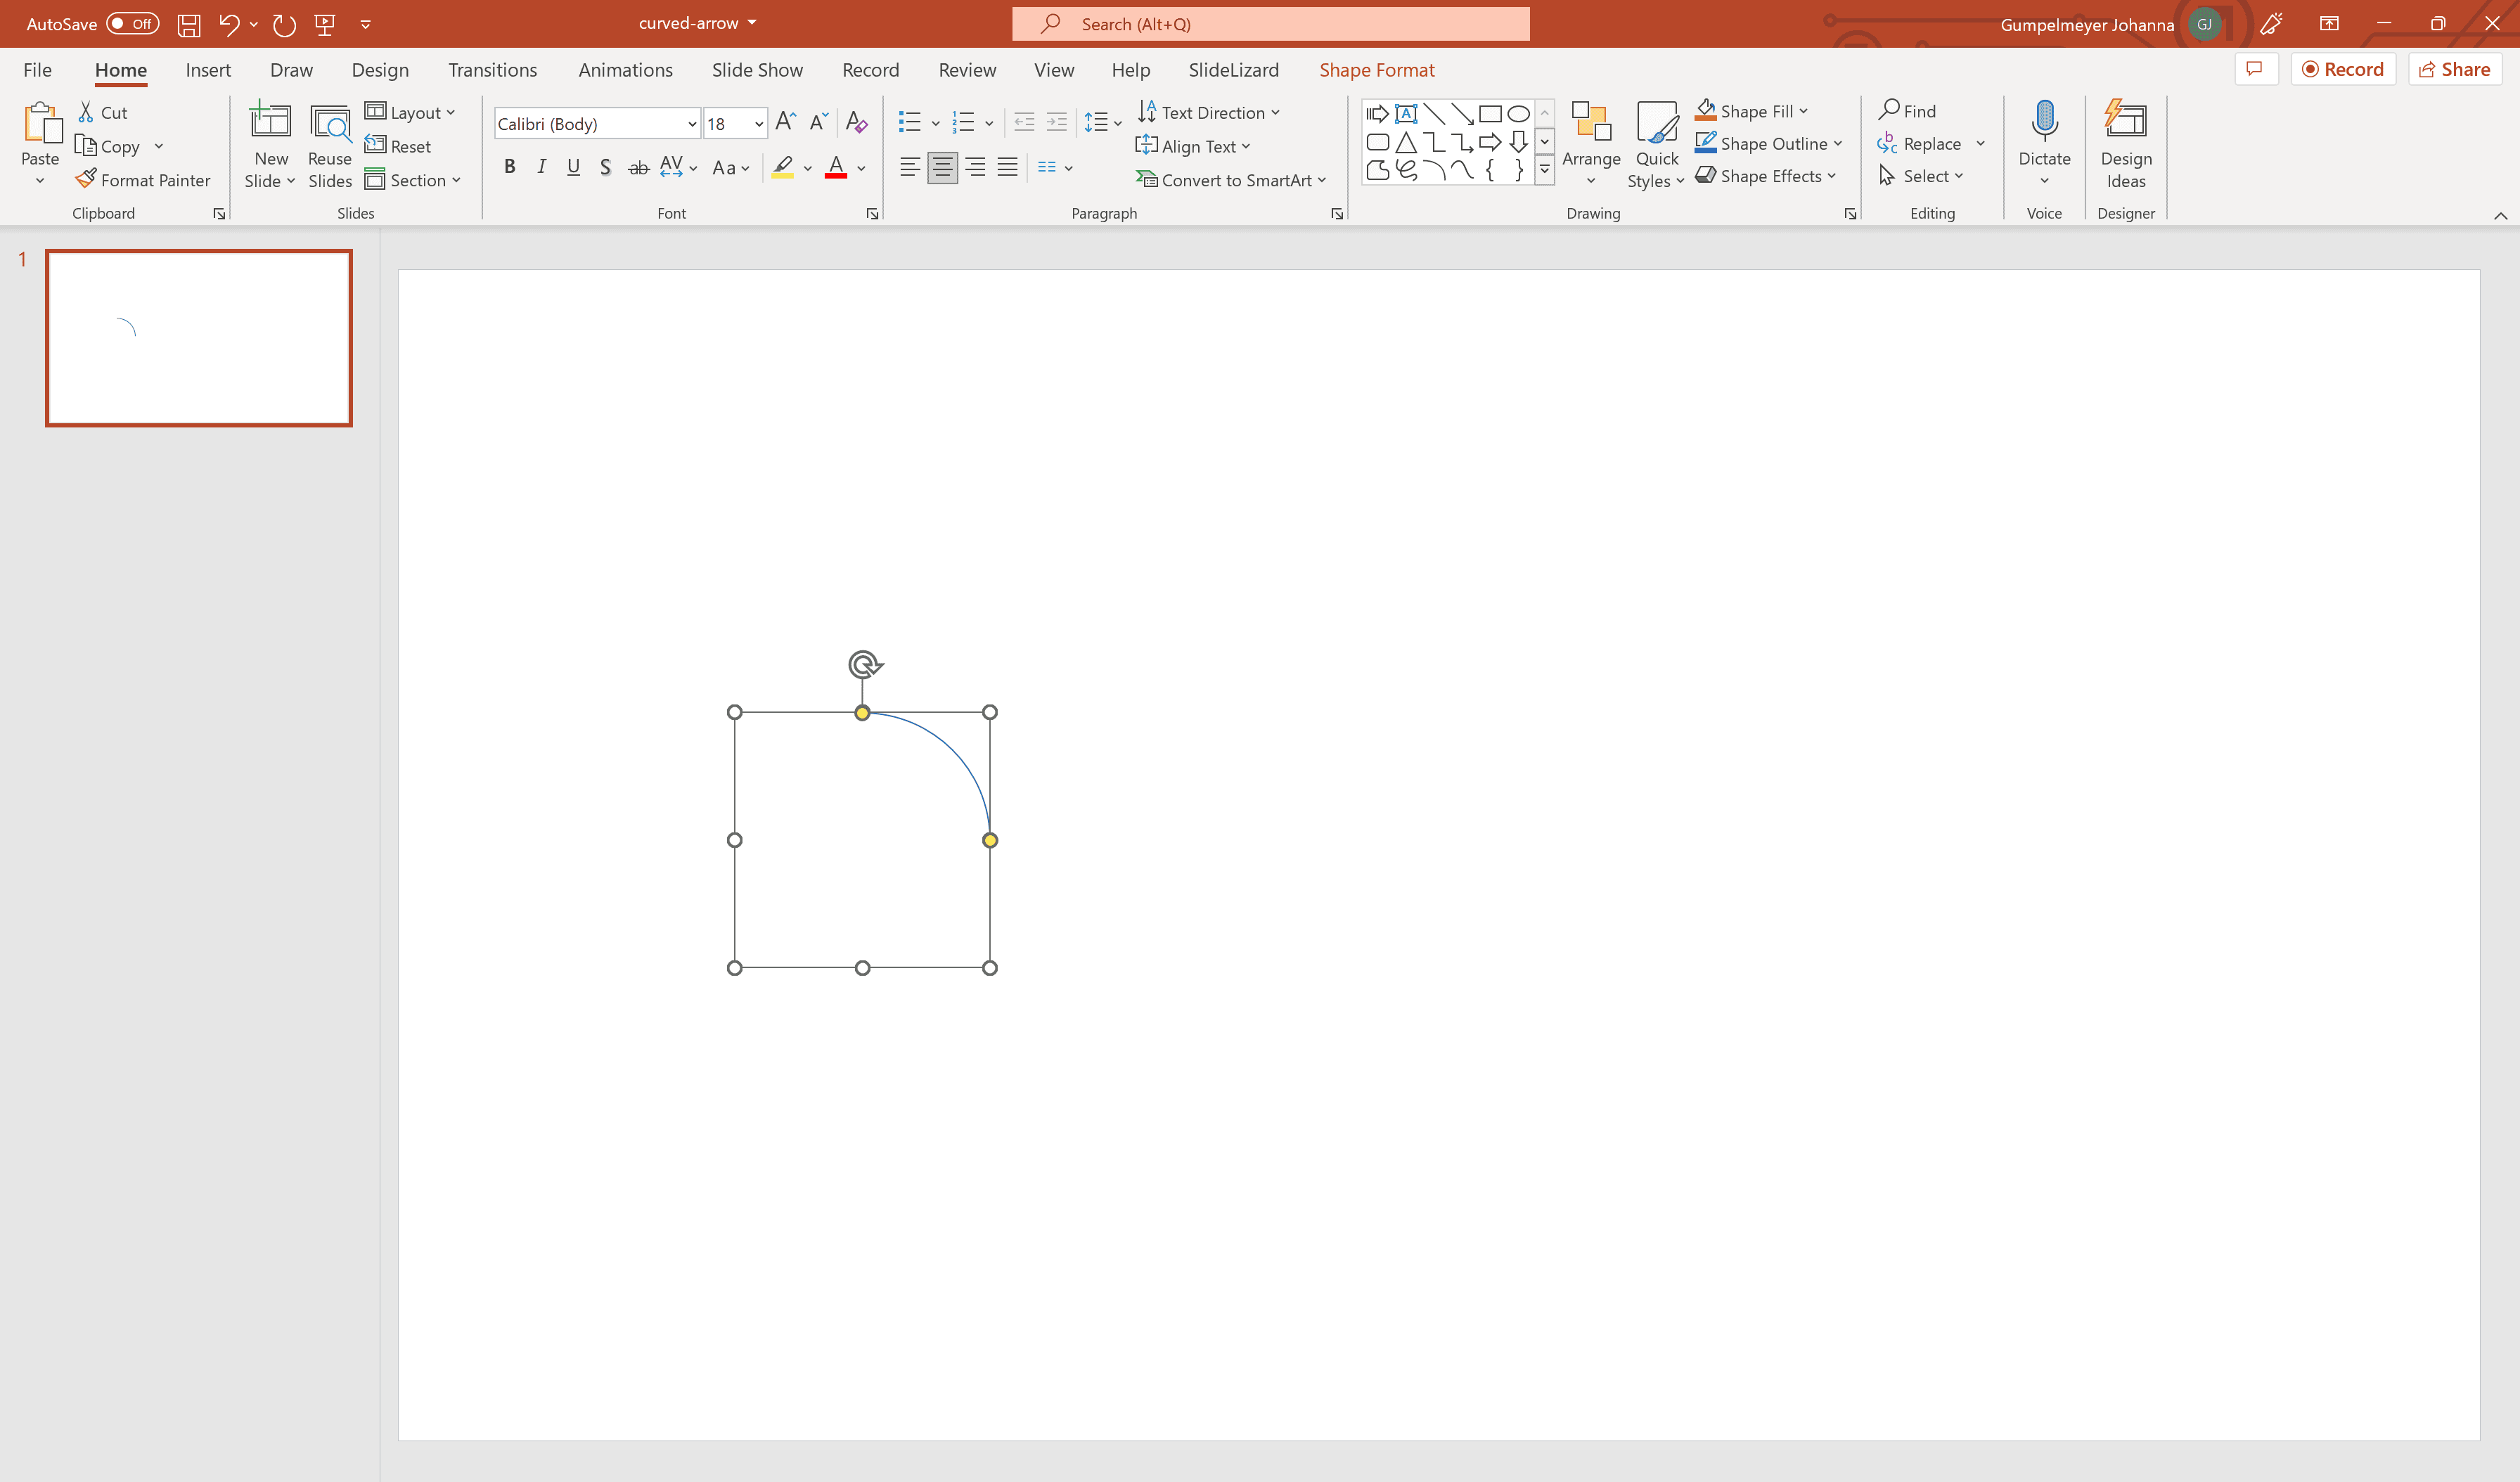The height and width of the screenshot is (1482, 2520).
Task: Select the Oval shape tool
Action: (x=1518, y=113)
